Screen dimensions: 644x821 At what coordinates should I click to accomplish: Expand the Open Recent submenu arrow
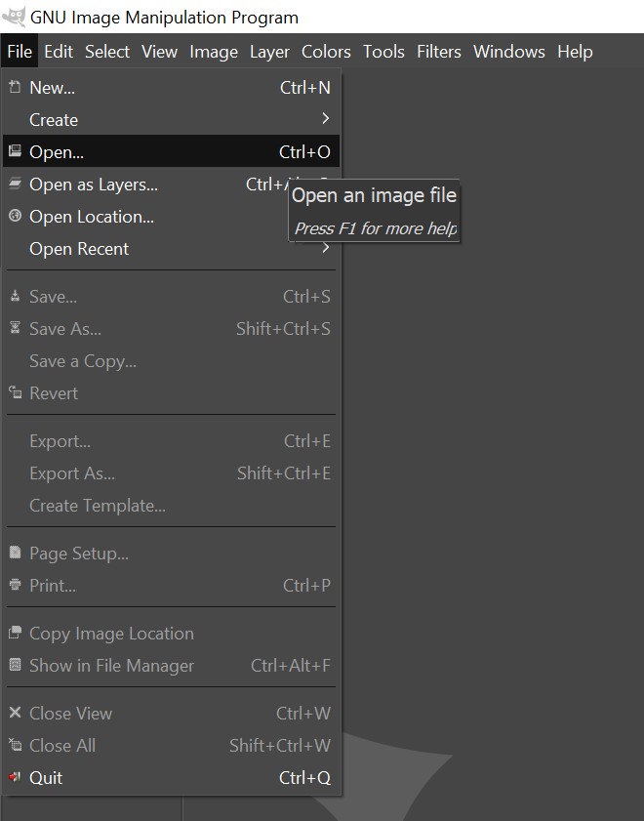325,248
